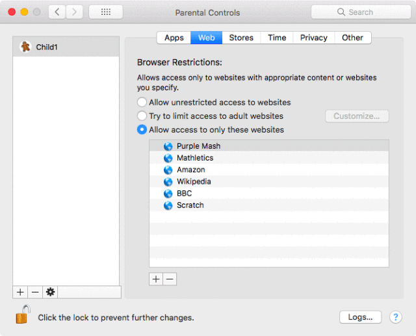Image resolution: width=416 pixels, height=336 pixels.
Task: Add a new user with the plus button
Action: click(20, 292)
